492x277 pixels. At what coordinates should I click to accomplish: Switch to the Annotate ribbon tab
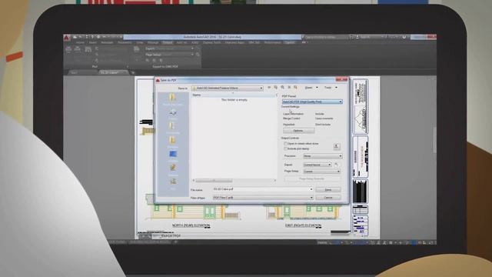point(107,42)
